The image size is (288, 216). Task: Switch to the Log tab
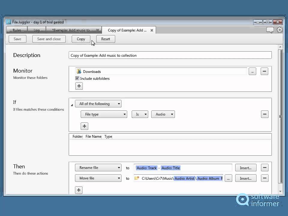coord(37,30)
